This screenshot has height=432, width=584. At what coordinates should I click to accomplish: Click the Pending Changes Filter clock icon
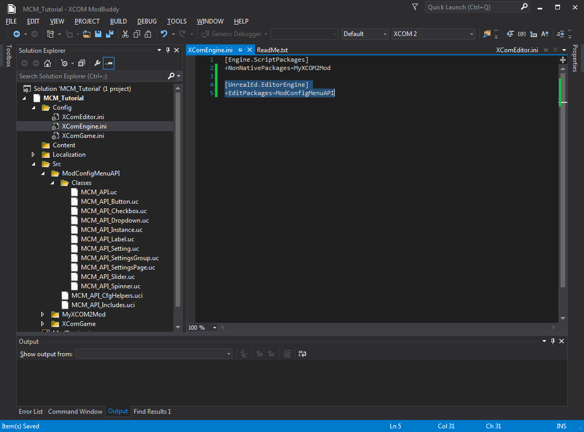64,63
